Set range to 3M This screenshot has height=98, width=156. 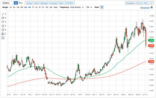[x=22, y=7]
